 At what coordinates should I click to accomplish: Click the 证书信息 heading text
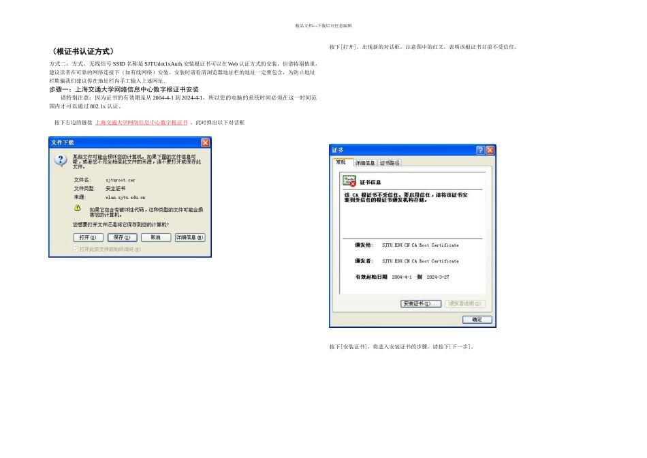click(x=370, y=182)
